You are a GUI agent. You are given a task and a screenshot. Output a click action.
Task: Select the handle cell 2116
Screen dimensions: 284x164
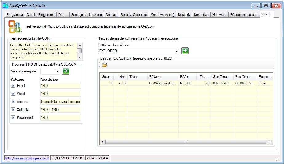(x=120, y=83)
